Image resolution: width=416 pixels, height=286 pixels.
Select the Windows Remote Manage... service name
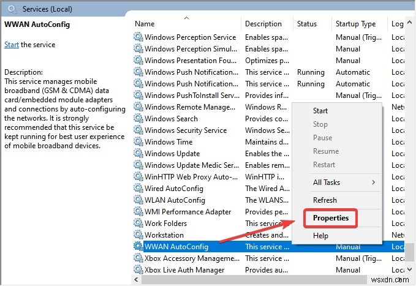click(x=190, y=107)
